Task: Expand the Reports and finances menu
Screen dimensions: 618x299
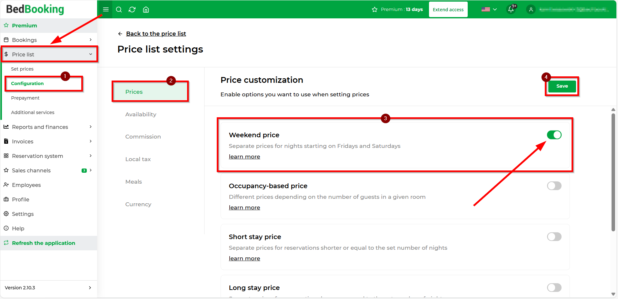Action: tap(48, 127)
